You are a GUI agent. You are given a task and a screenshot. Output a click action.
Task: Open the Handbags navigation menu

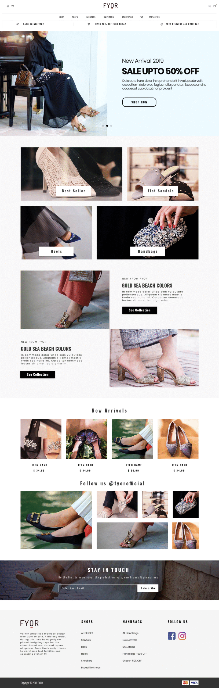(91, 17)
